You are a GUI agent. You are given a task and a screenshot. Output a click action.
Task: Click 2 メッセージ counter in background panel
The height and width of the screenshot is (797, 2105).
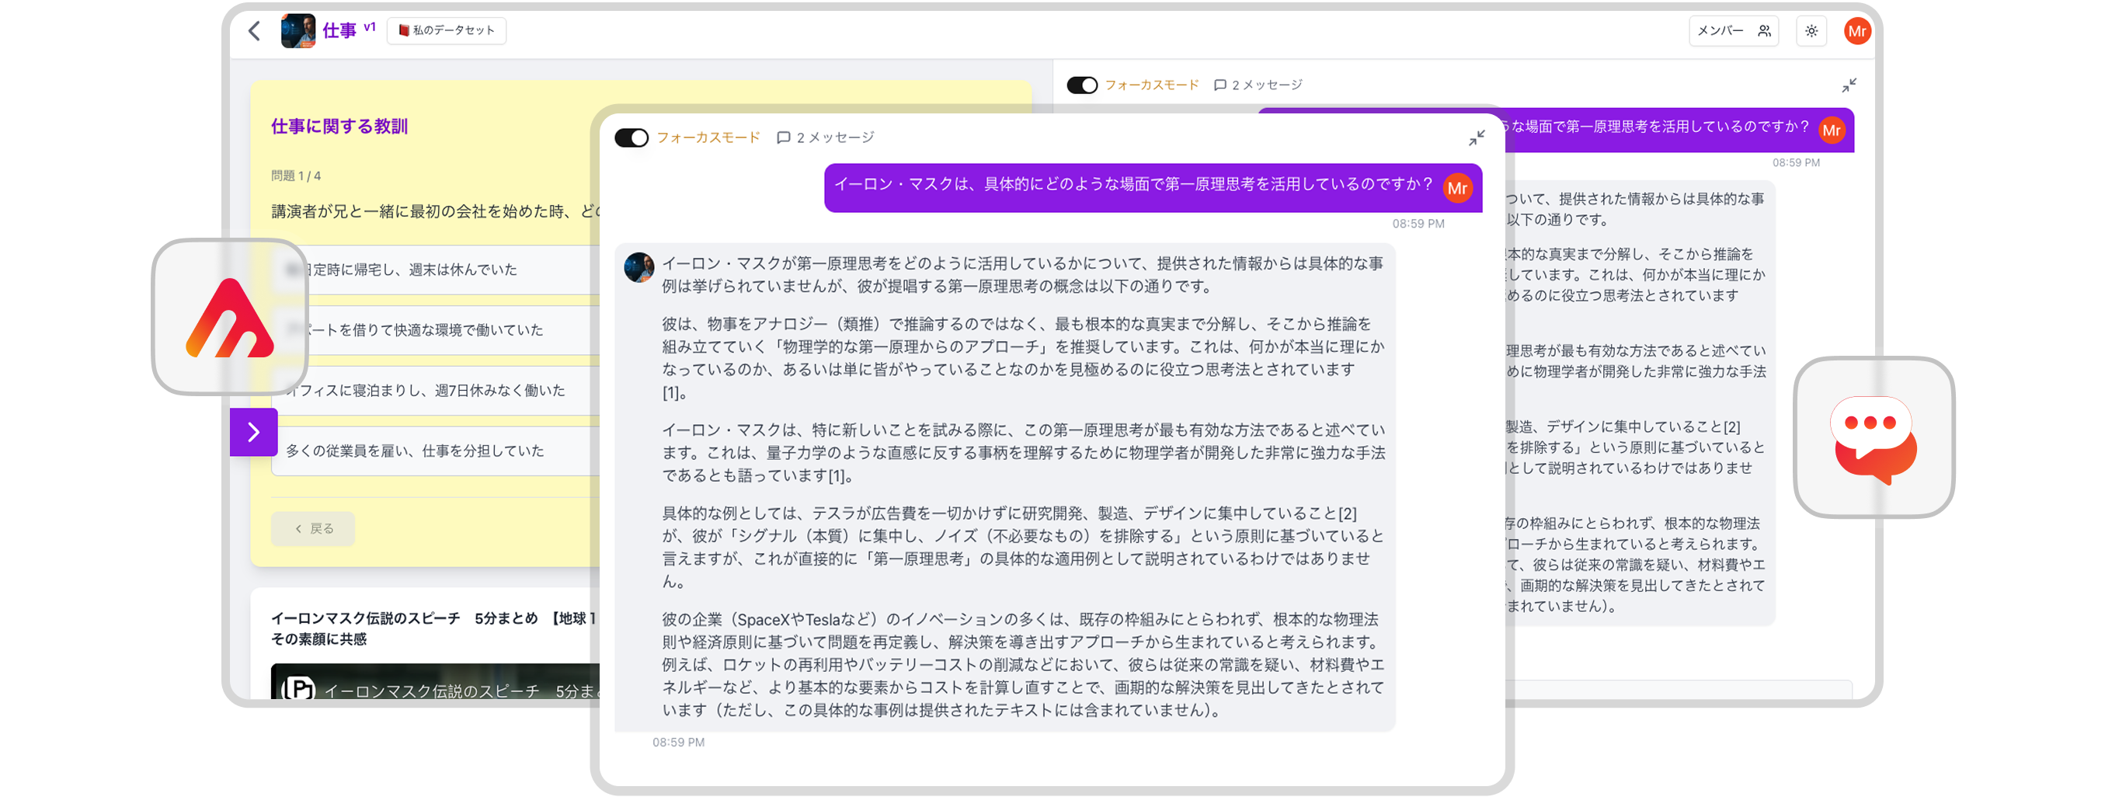[1258, 85]
